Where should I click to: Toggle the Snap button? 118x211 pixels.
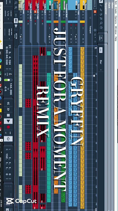101,50
